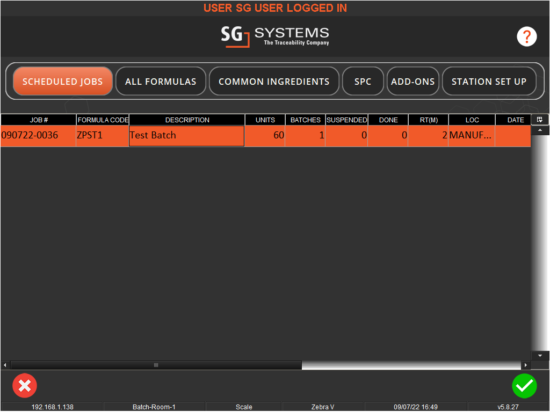Open STATION SET UP

pos(489,81)
